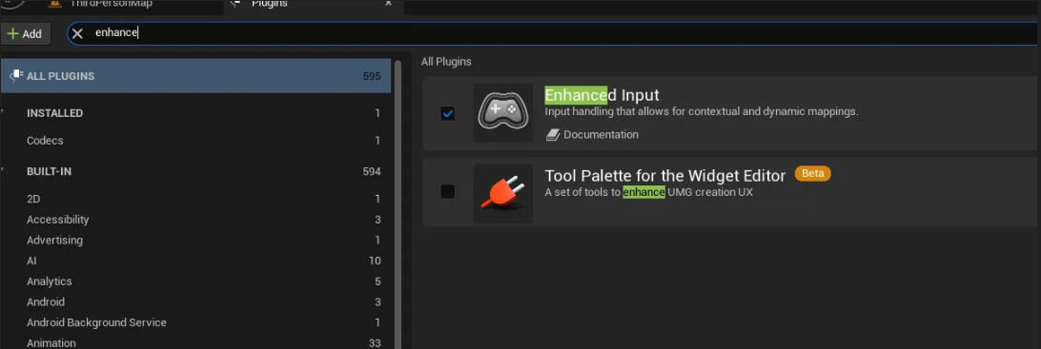Click the 'A set of tools to enhance' description
This screenshot has height=349, width=1041.
(648, 192)
